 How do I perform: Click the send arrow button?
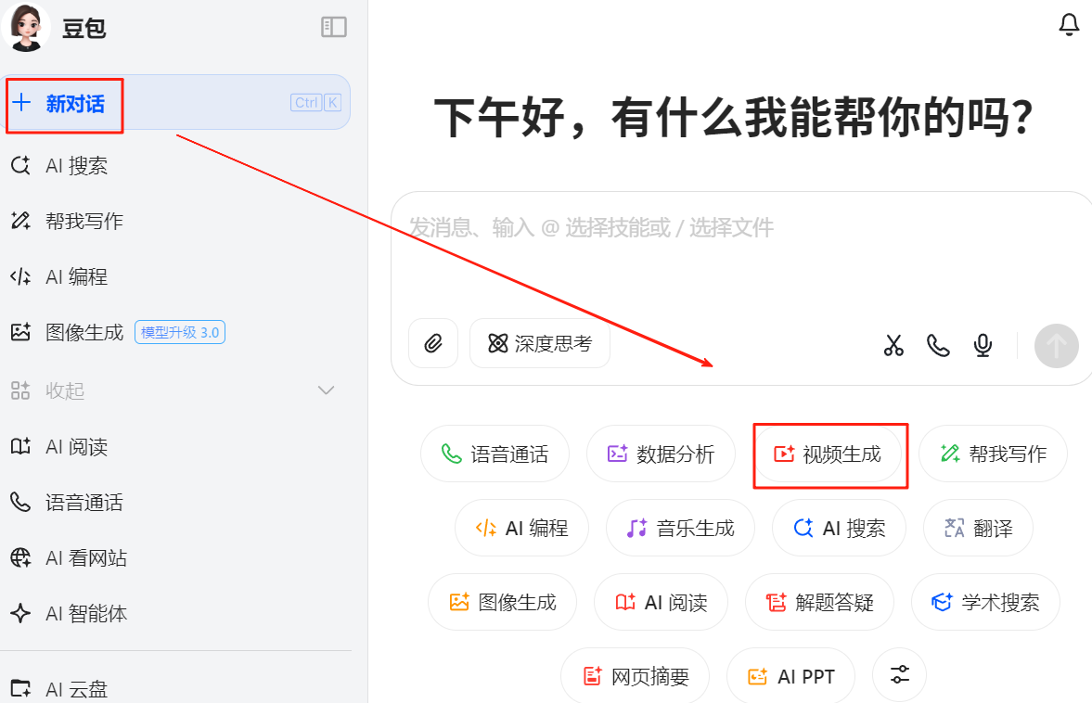click(1056, 344)
